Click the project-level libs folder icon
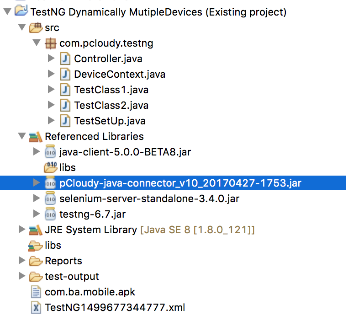Viewport: 348px width, 332px height. pos(36,246)
